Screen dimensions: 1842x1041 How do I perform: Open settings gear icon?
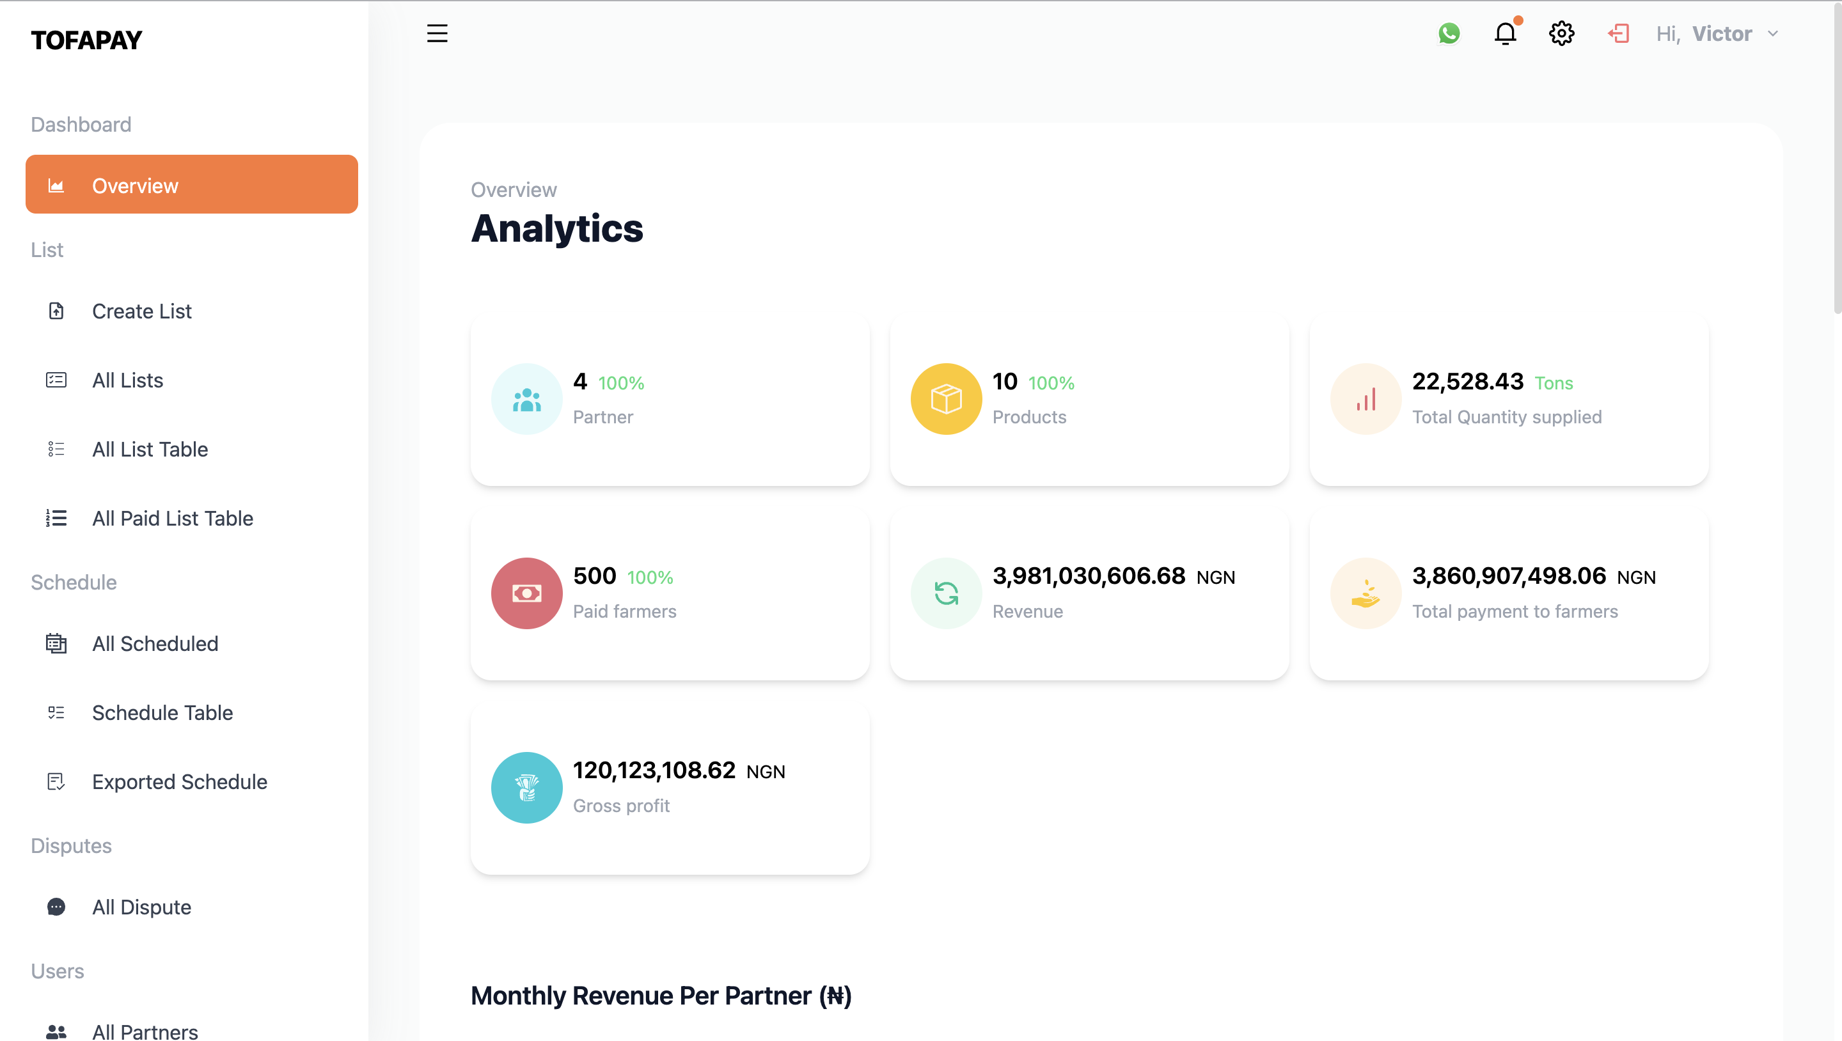click(1562, 34)
